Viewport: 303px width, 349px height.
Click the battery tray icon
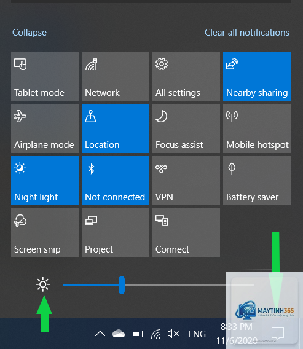[137, 334]
